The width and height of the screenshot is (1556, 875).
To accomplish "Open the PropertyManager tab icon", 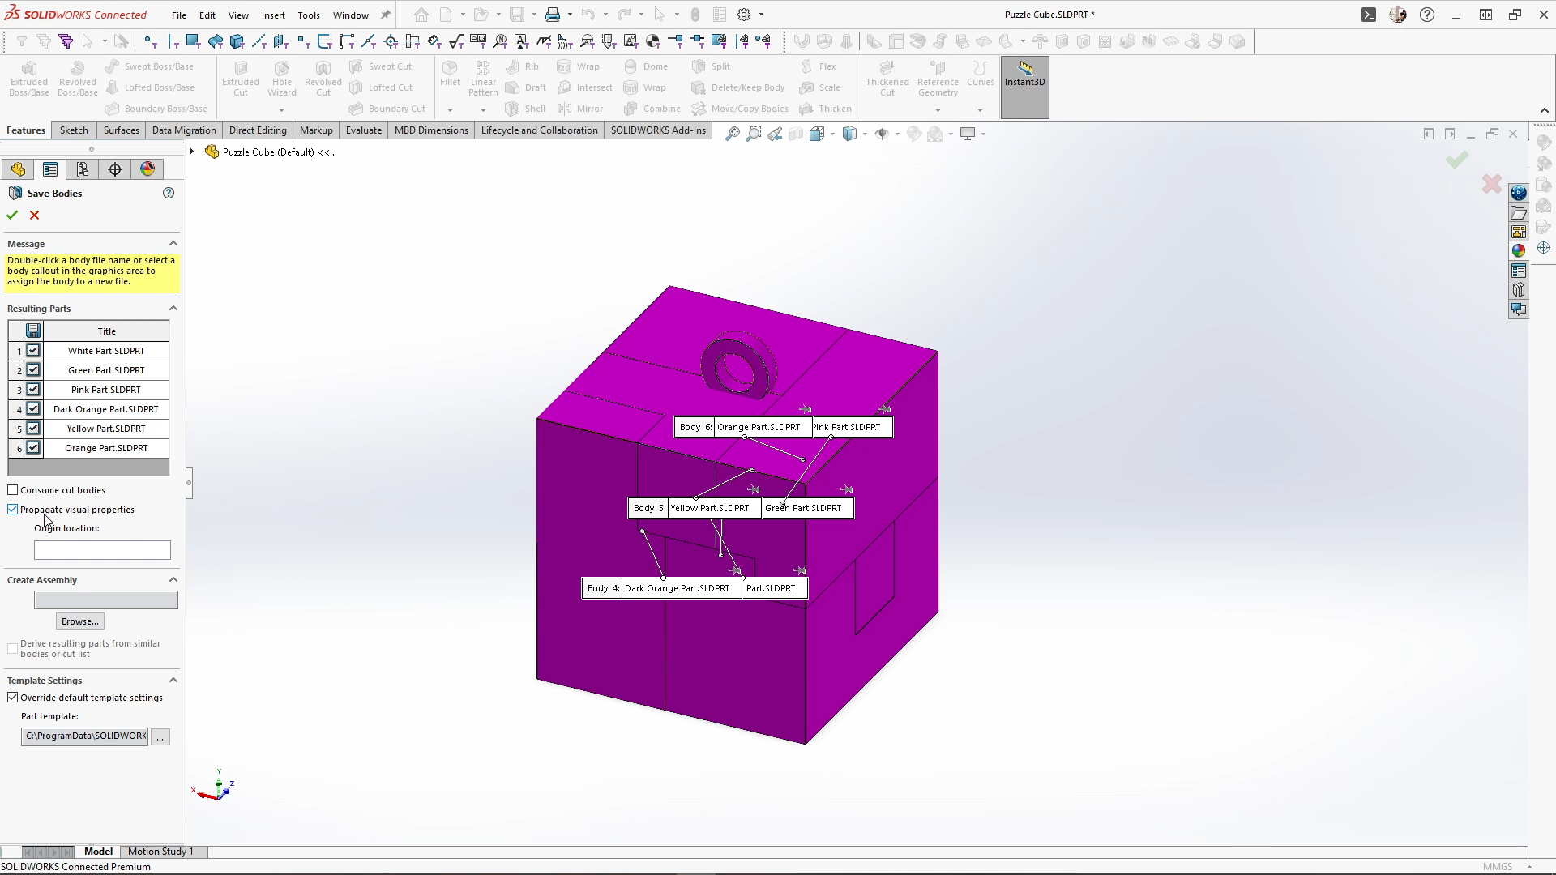I will point(50,169).
